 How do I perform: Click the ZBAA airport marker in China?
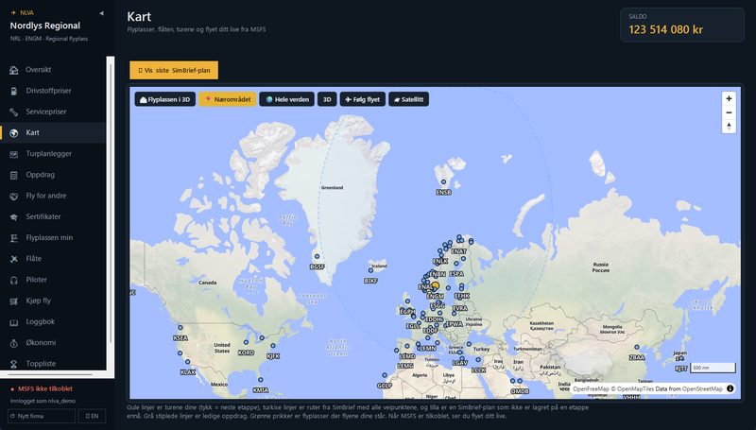tap(636, 347)
